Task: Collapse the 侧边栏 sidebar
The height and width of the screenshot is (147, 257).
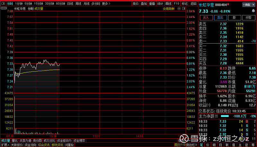Action: coord(191,145)
